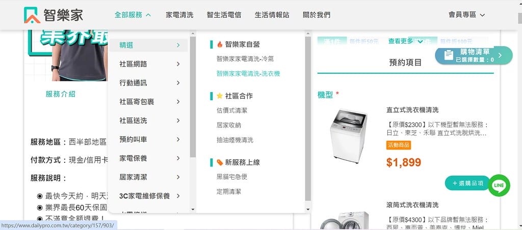522x230 pixels.
Task: Click the submenu panel scrollbar down arrow
Action: [x=308, y=210]
